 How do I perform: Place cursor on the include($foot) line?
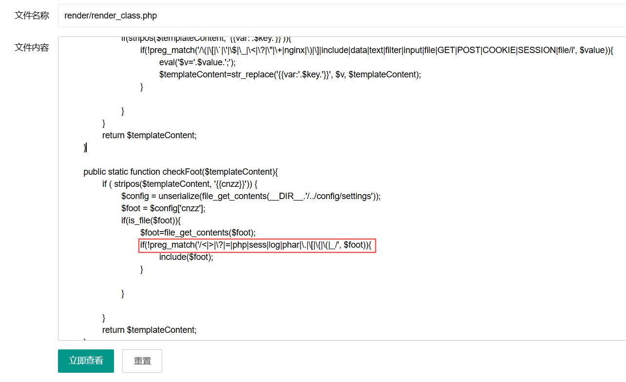point(186,257)
